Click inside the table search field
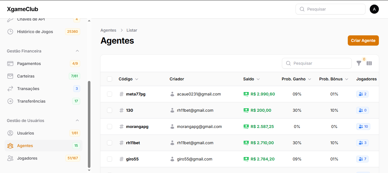The height and width of the screenshot is (173, 388). (x=317, y=63)
